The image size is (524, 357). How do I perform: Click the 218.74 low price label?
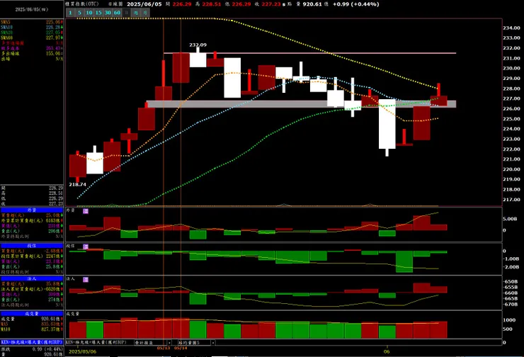[x=77, y=184]
